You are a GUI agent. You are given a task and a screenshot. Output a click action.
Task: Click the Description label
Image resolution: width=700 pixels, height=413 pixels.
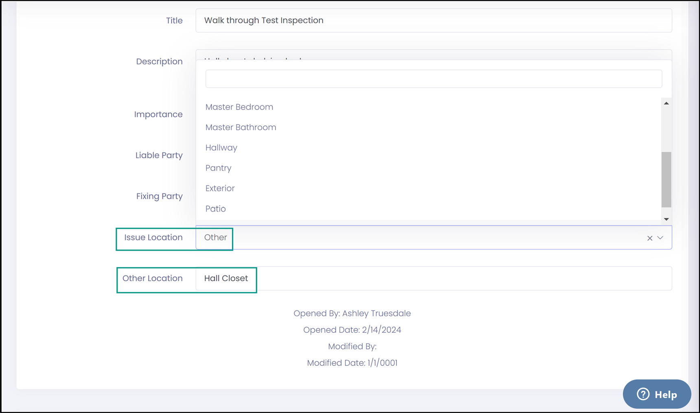tap(159, 61)
